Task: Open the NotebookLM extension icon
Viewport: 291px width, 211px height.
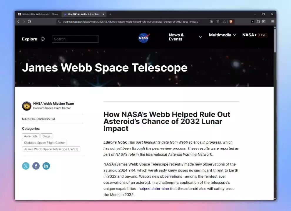Action: (x=252, y=22)
